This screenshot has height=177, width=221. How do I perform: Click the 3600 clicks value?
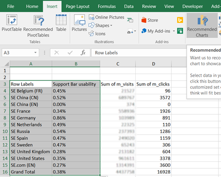[153, 165]
